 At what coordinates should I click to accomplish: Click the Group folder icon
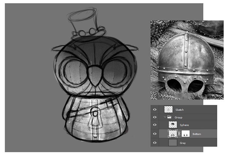[169, 117]
